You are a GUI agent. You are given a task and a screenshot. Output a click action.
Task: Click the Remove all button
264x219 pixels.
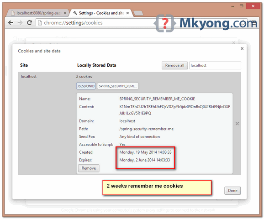[174, 65]
